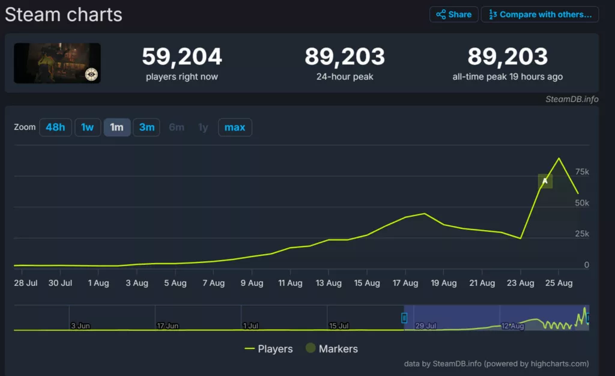Screen dimensions: 615x376
Task: Click the 28 Jul axis label
Action: click(x=26, y=283)
